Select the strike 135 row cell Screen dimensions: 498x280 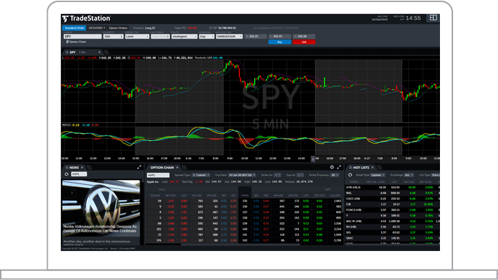(245, 201)
